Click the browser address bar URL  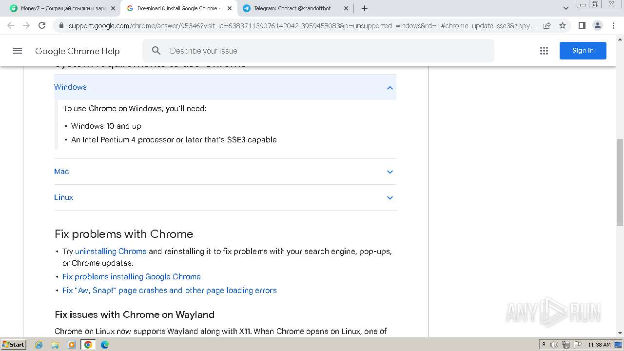302,25
